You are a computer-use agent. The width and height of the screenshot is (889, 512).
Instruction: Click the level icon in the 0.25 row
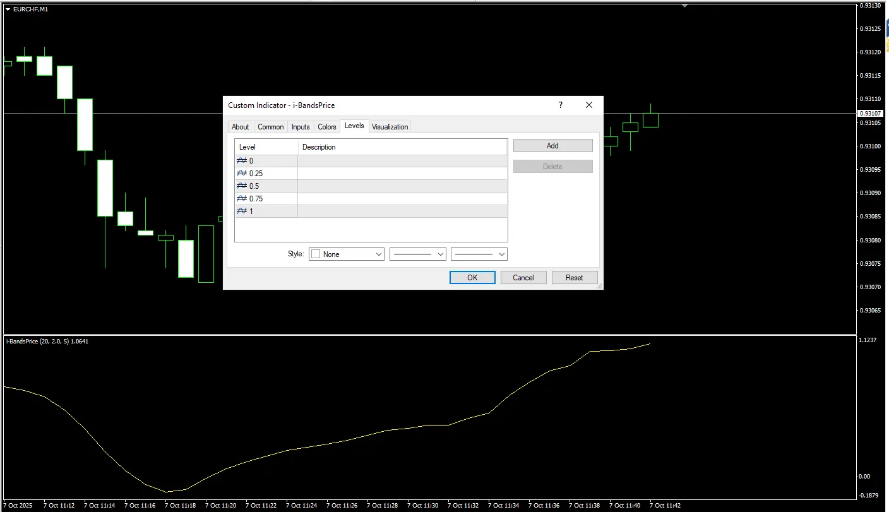241,174
